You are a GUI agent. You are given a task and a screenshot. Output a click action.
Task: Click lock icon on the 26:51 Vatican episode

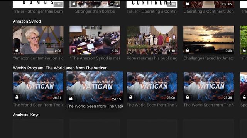coord(17,97)
